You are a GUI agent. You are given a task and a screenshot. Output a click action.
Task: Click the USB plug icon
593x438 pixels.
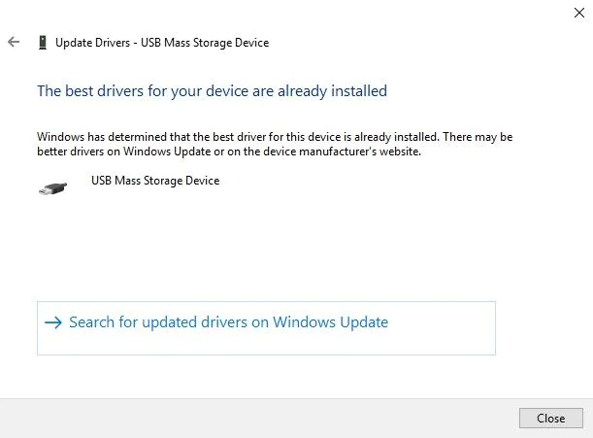52,187
